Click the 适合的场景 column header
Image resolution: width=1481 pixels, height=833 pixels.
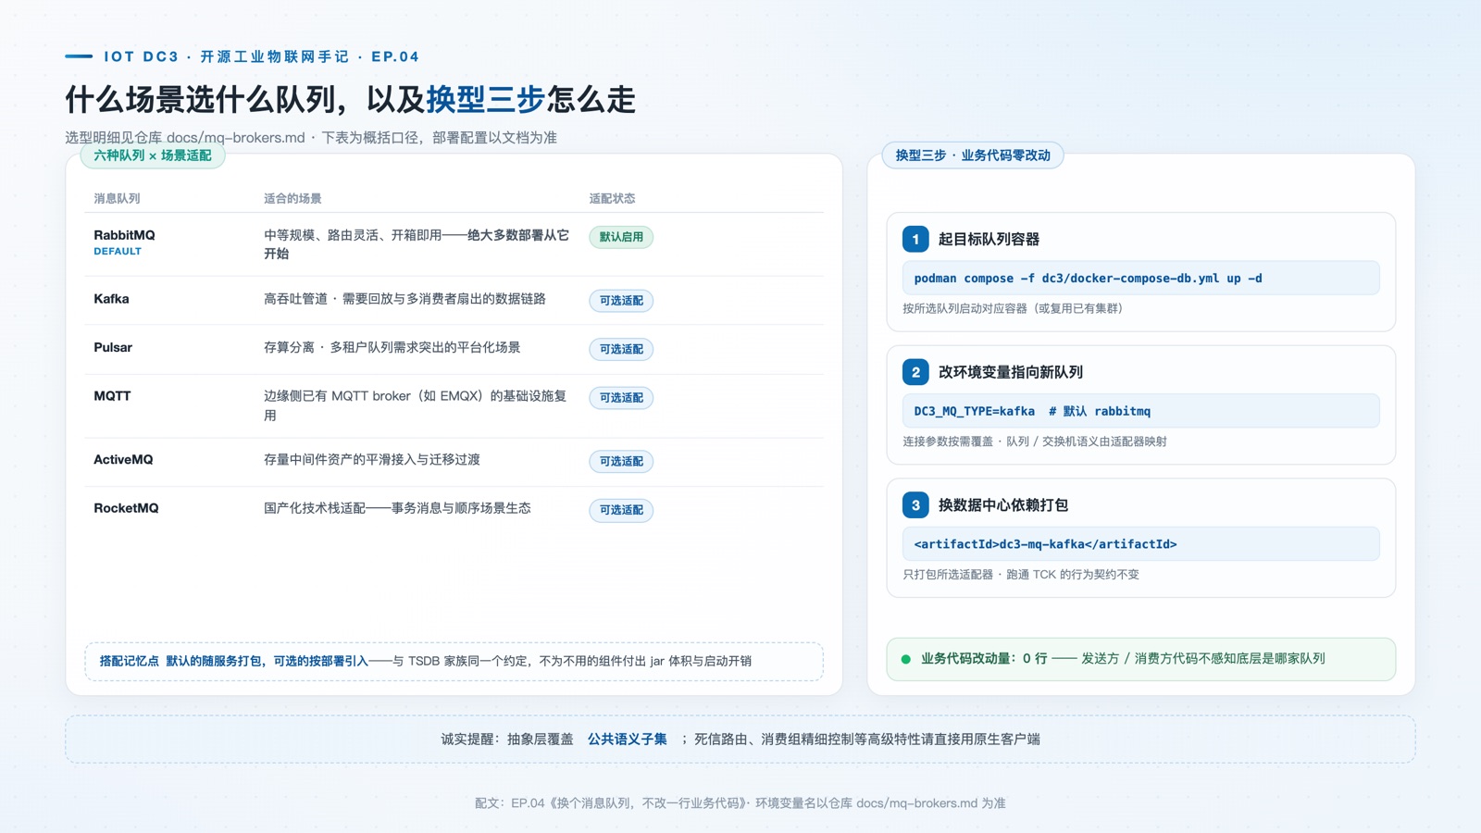292,199
